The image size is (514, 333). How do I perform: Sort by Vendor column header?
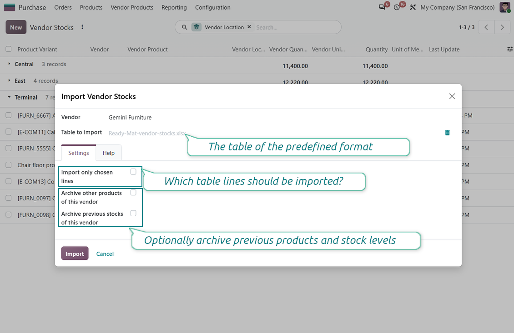[99, 50]
